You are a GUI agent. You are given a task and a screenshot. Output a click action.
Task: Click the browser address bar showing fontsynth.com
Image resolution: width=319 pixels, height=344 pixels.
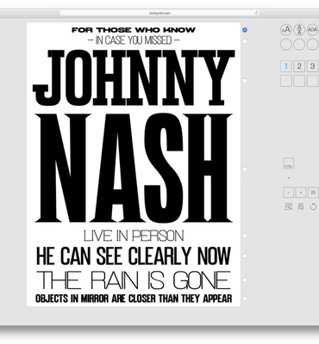tap(159, 13)
